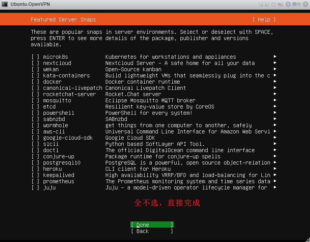The width and height of the screenshot is (310, 242).
Task: Select the 'prometheus' snap name
Action: [59, 181]
